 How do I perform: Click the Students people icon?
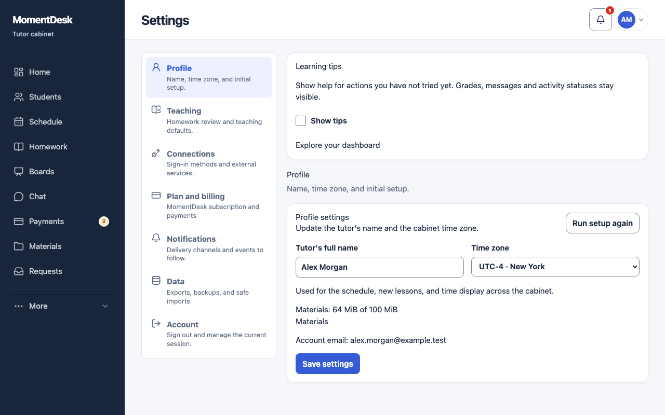coord(19,97)
